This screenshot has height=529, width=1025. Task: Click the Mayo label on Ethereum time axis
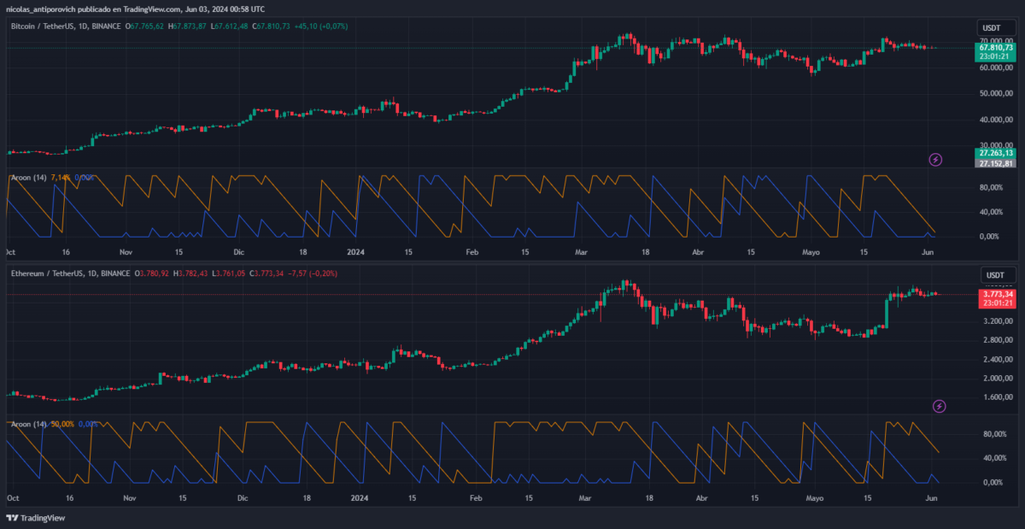pyautogui.click(x=815, y=498)
